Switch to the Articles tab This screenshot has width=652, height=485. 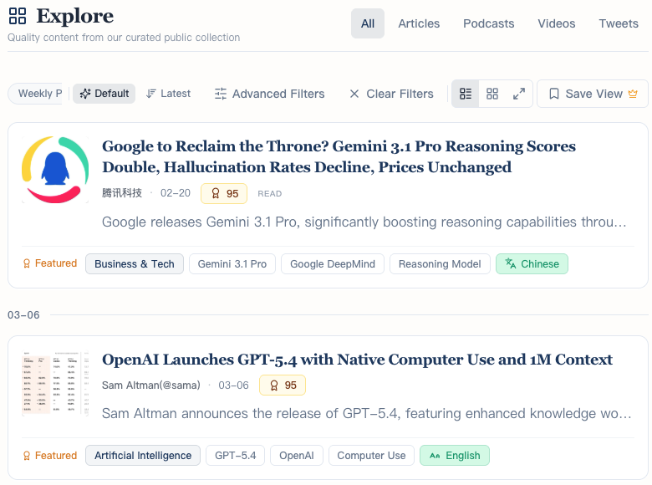click(x=419, y=23)
